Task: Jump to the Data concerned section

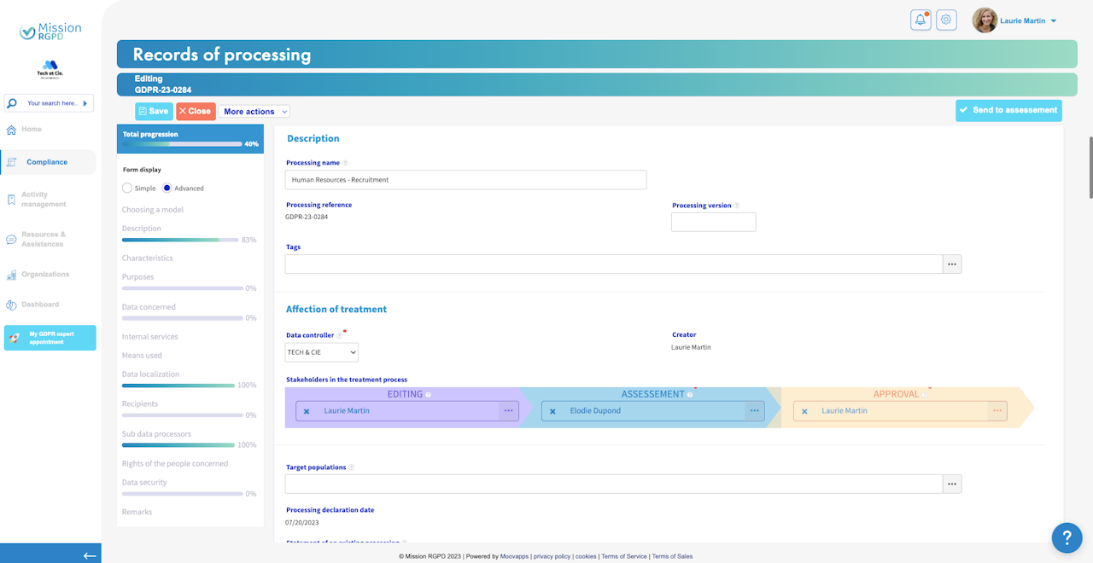Action: tap(149, 307)
